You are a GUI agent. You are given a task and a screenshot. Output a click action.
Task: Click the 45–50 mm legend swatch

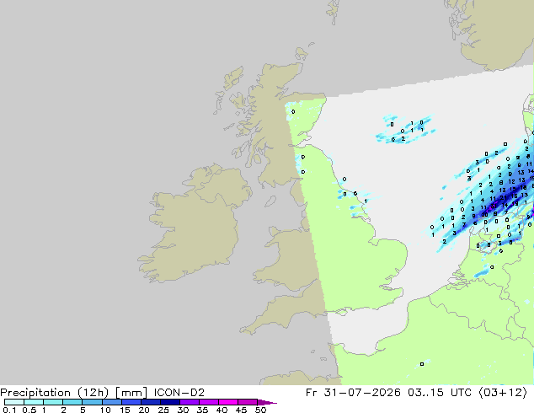point(248,402)
